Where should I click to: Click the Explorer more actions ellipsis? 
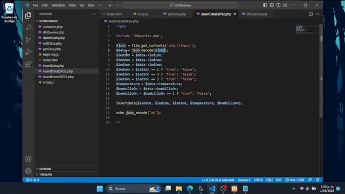click(93, 14)
